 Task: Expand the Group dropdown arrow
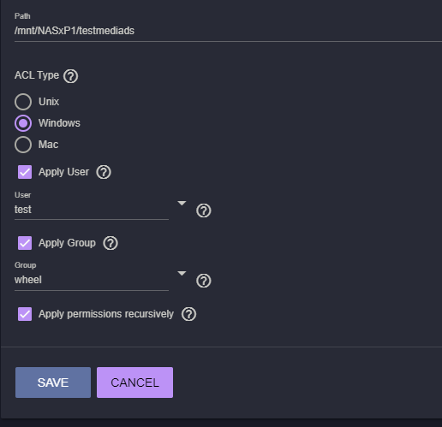182,273
